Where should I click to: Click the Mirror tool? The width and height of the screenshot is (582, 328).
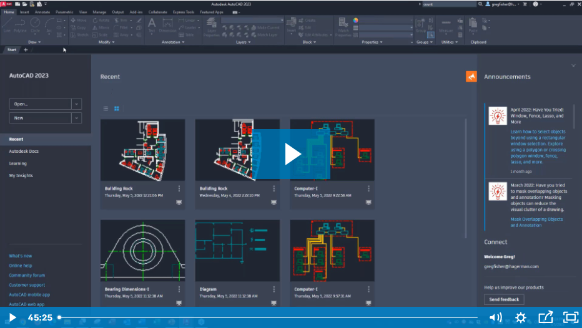[101, 28]
